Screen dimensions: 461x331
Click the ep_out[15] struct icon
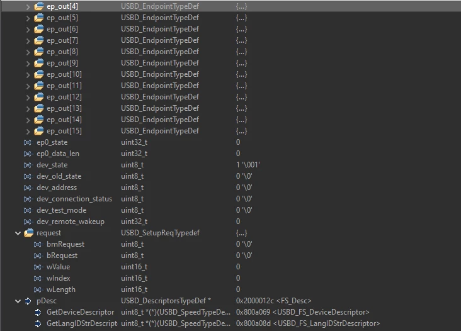(39, 131)
